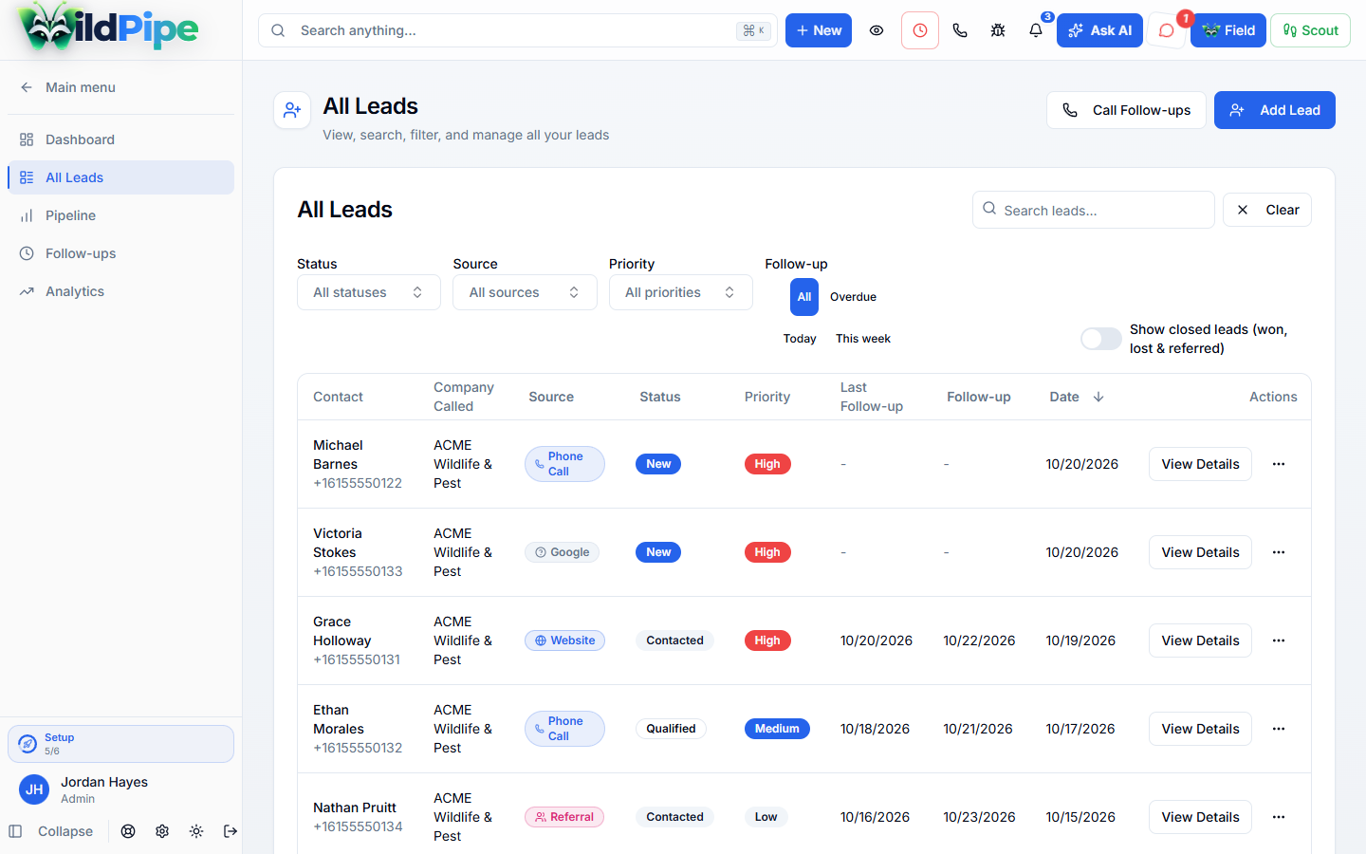Click the eye icon in top bar
This screenshot has height=854, width=1366.
click(877, 30)
